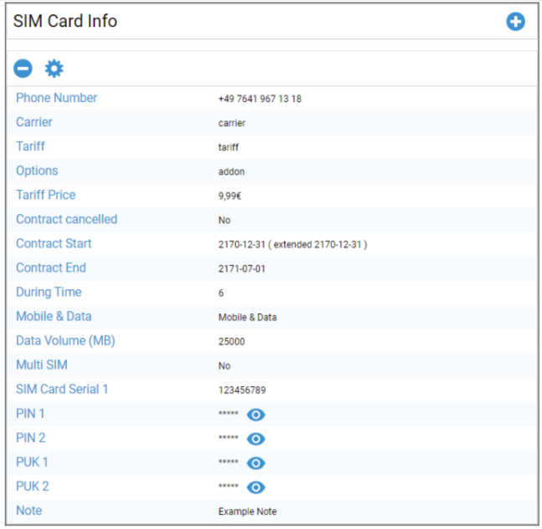Screen dimensions: 542x529
Task: Click the SIM Card Serial 1 number
Action: coord(243,390)
